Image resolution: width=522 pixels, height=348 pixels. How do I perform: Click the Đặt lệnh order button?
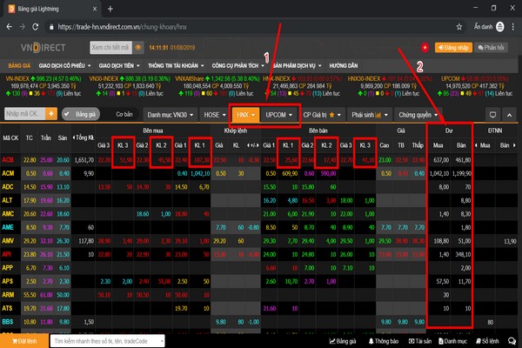click(x=24, y=341)
